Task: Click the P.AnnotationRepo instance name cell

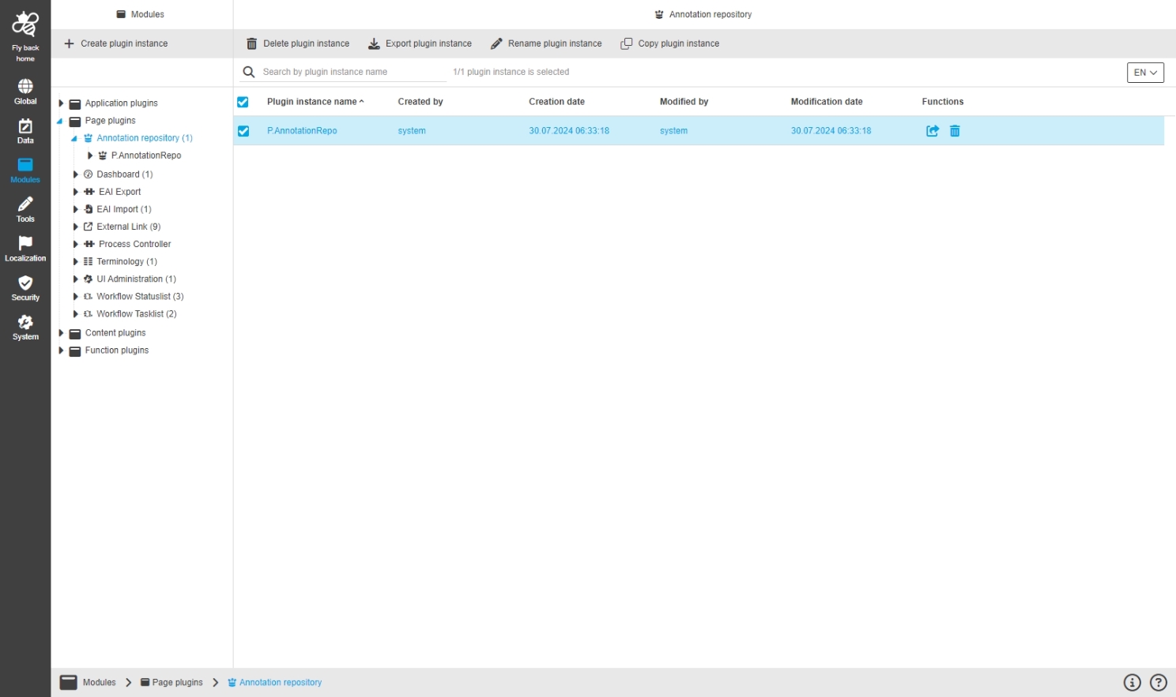Action: [302, 131]
